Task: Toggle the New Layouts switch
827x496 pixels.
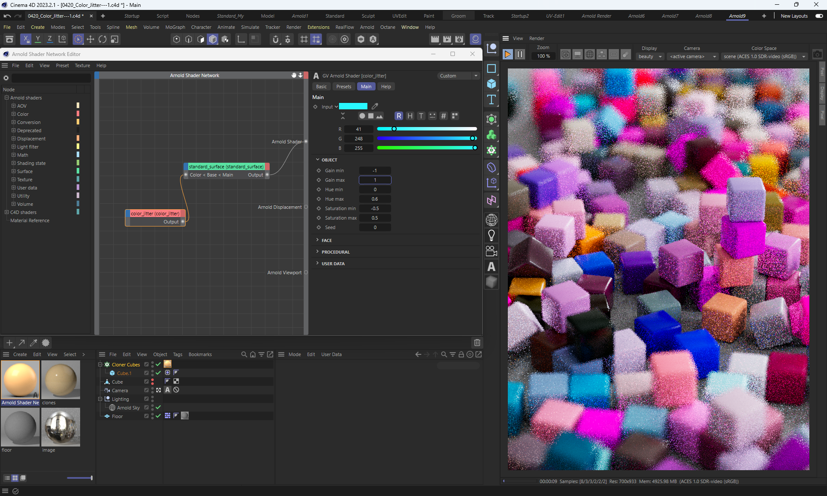Action: click(819, 16)
